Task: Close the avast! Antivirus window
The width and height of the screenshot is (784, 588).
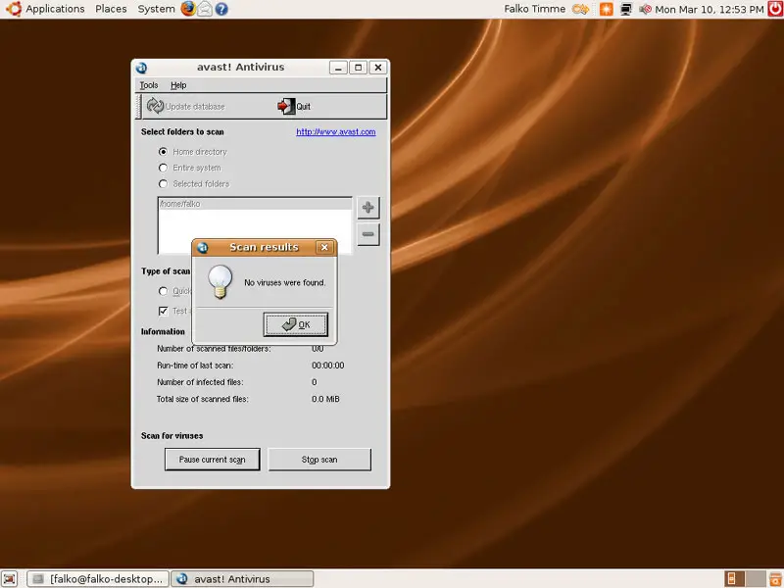Action: (378, 68)
